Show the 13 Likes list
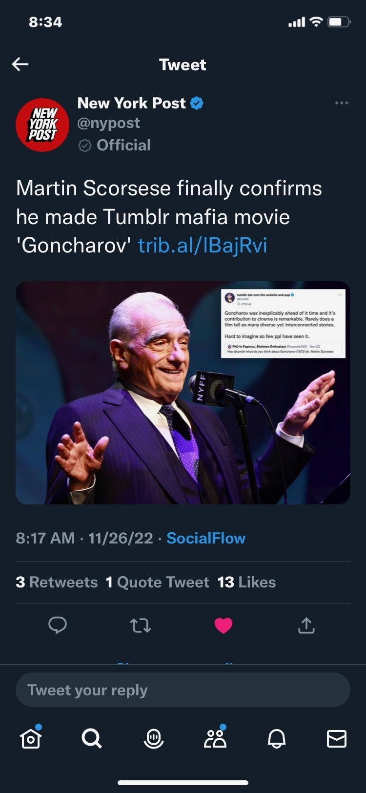The width and height of the screenshot is (366, 793). click(x=246, y=582)
